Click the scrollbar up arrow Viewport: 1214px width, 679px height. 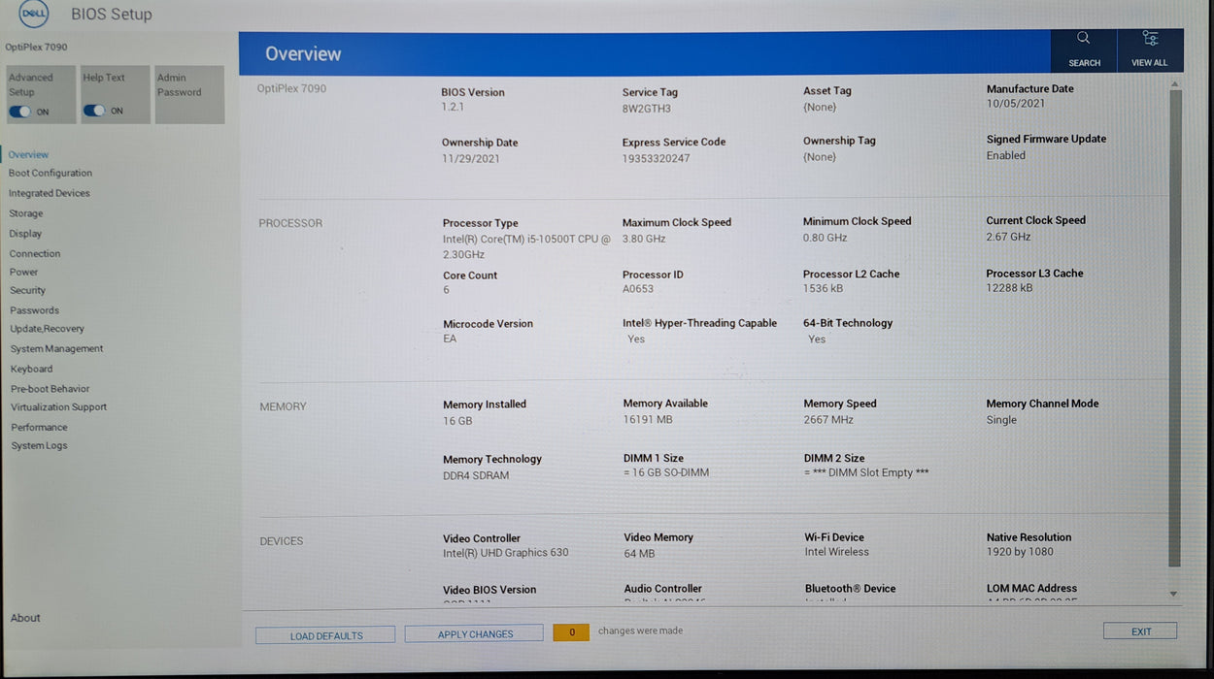tap(1175, 86)
